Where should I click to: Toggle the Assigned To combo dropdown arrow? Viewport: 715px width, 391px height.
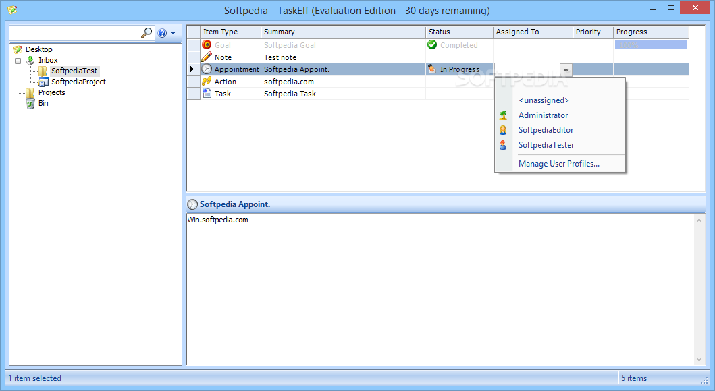pyautogui.click(x=566, y=69)
